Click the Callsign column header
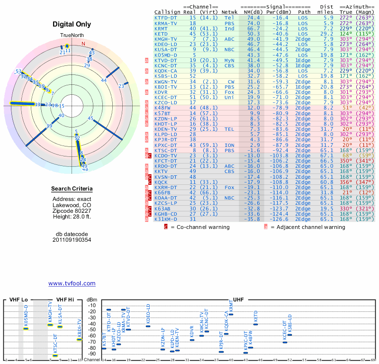This screenshot has width=379, height=364. point(168,12)
